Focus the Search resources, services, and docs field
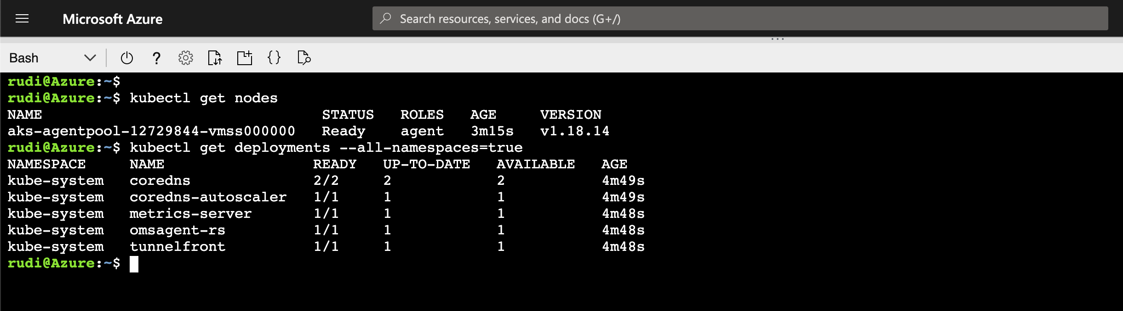 (740, 18)
